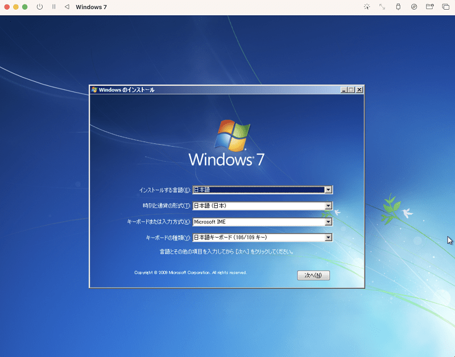Click the 時刻と通貨の形式(T) label
Viewport: 455px width, 357px height.
point(167,206)
